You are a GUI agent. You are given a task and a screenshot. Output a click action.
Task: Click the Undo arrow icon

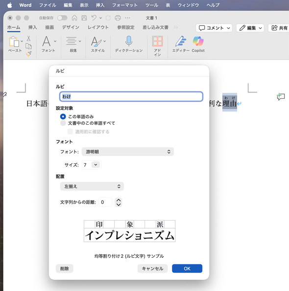(94, 18)
